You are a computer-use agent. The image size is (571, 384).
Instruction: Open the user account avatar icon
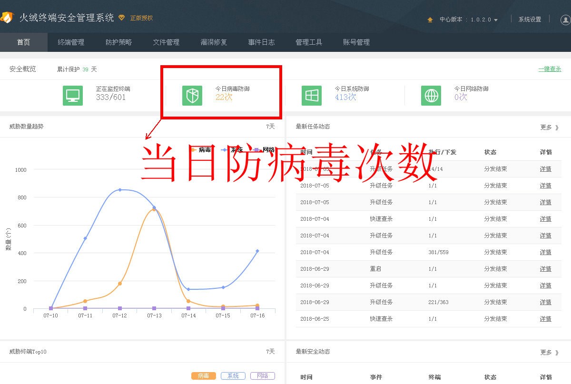(x=565, y=20)
